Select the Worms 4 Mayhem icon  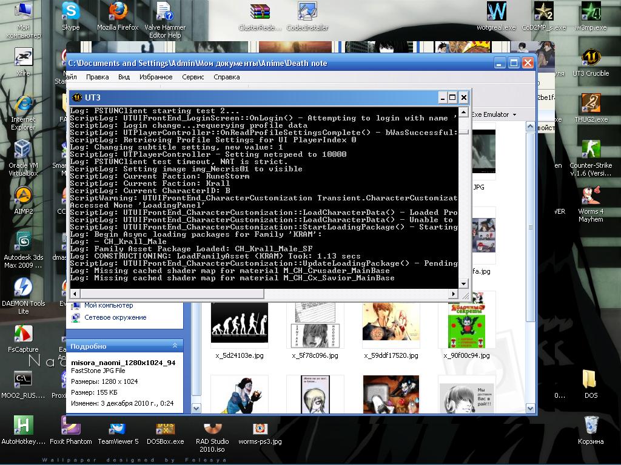click(591, 196)
